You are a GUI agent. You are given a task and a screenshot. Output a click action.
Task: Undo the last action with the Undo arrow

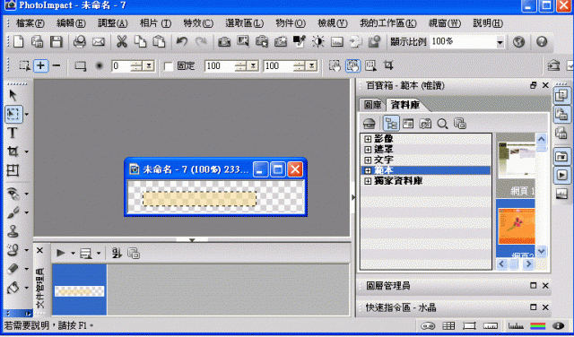click(x=181, y=42)
